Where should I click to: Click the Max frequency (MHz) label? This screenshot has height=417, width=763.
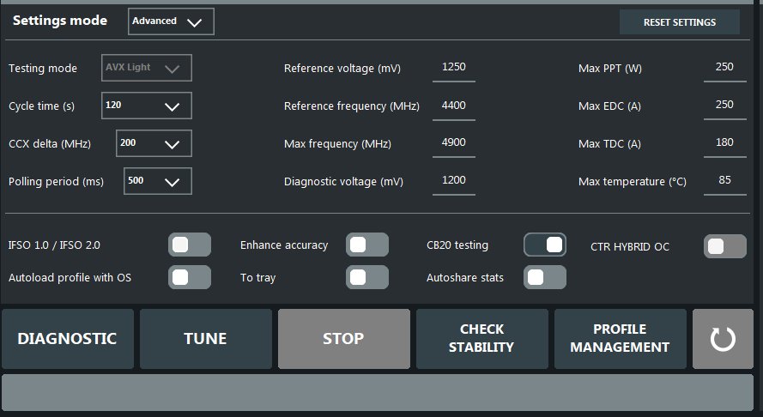pos(337,144)
